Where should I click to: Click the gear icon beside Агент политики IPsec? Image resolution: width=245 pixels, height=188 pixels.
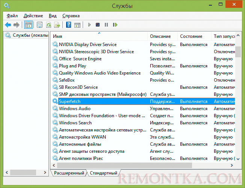click(55, 158)
